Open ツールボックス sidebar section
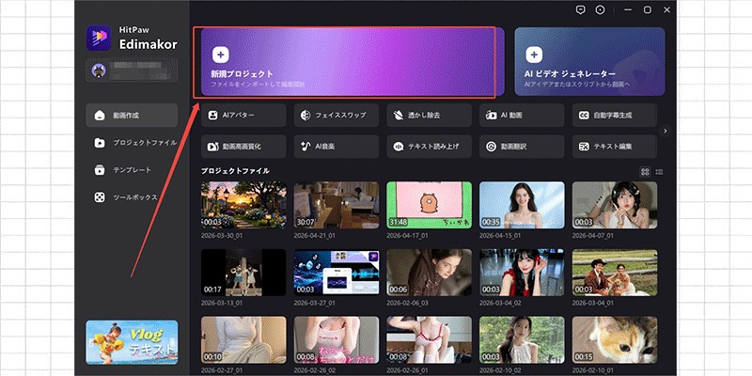The image size is (752, 376). pyautogui.click(x=132, y=197)
